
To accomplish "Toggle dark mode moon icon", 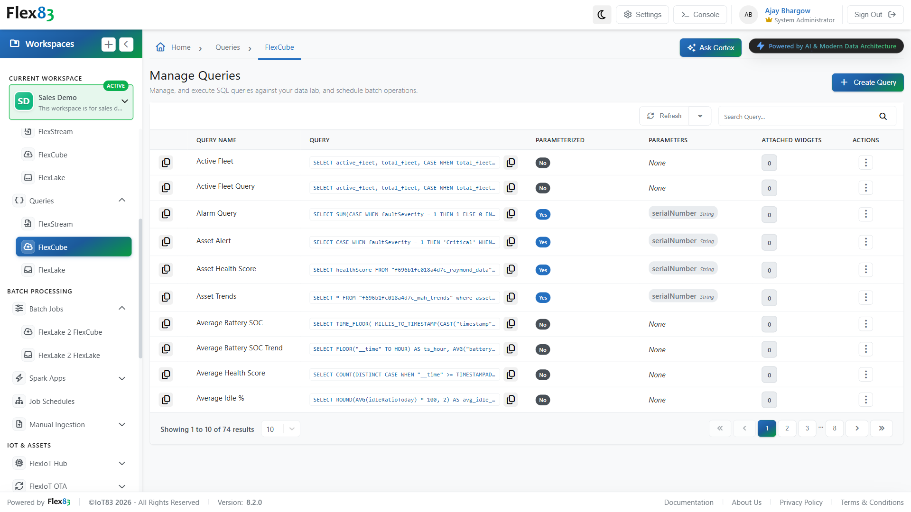I will tap(602, 15).
